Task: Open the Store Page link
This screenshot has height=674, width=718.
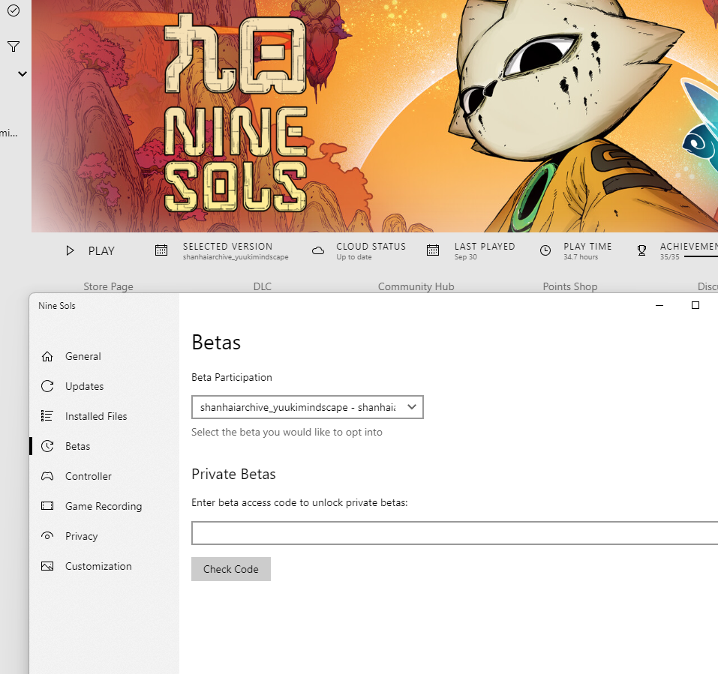Action: click(x=108, y=286)
